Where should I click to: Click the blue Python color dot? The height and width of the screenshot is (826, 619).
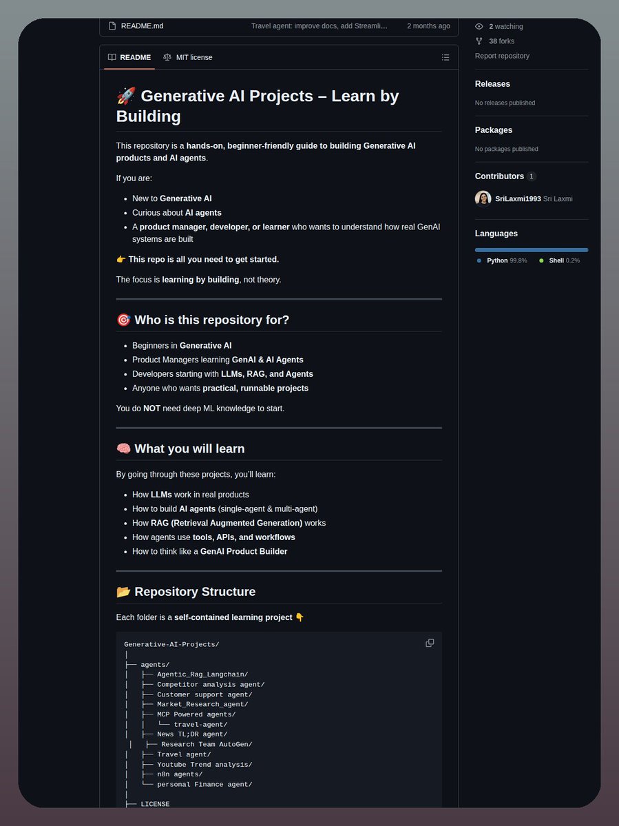tap(479, 261)
